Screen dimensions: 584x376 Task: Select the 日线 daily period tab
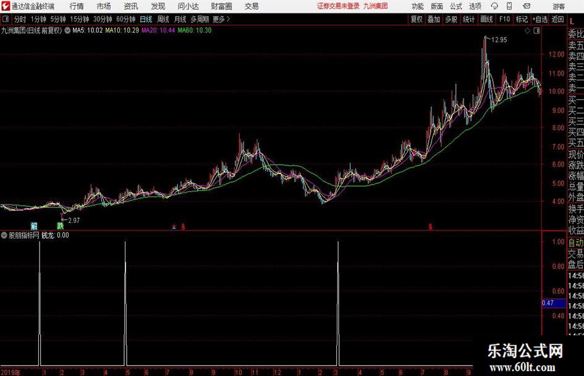(146, 19)
